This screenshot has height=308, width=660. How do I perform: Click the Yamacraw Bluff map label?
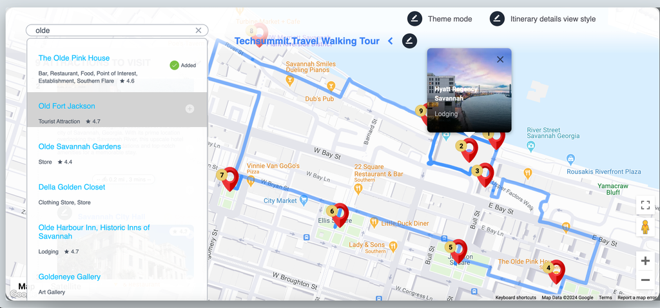[x=613, y=189]
